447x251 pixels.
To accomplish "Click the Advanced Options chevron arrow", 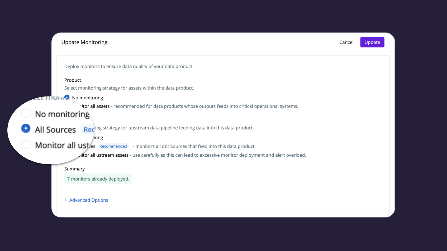I will tap(66, 200).
